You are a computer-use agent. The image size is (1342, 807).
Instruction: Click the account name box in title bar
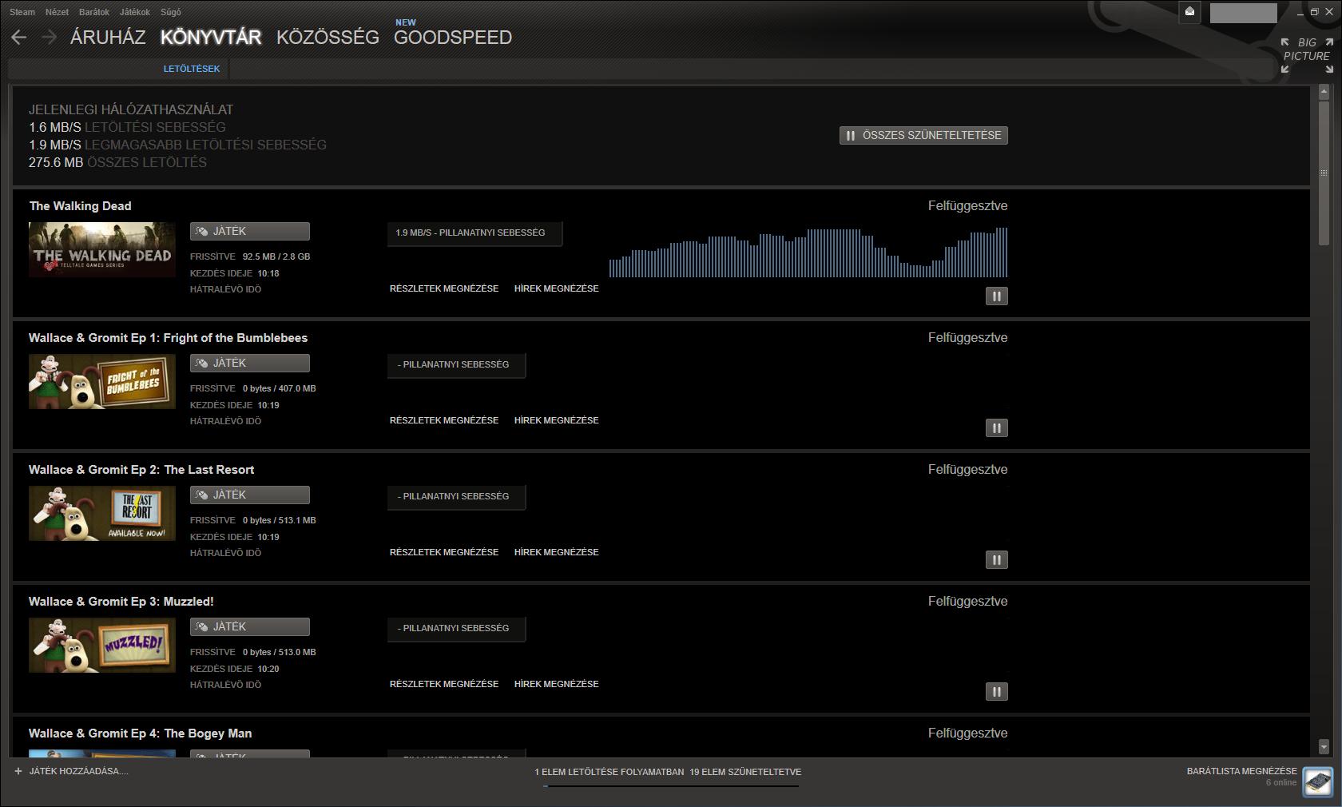1243,13
